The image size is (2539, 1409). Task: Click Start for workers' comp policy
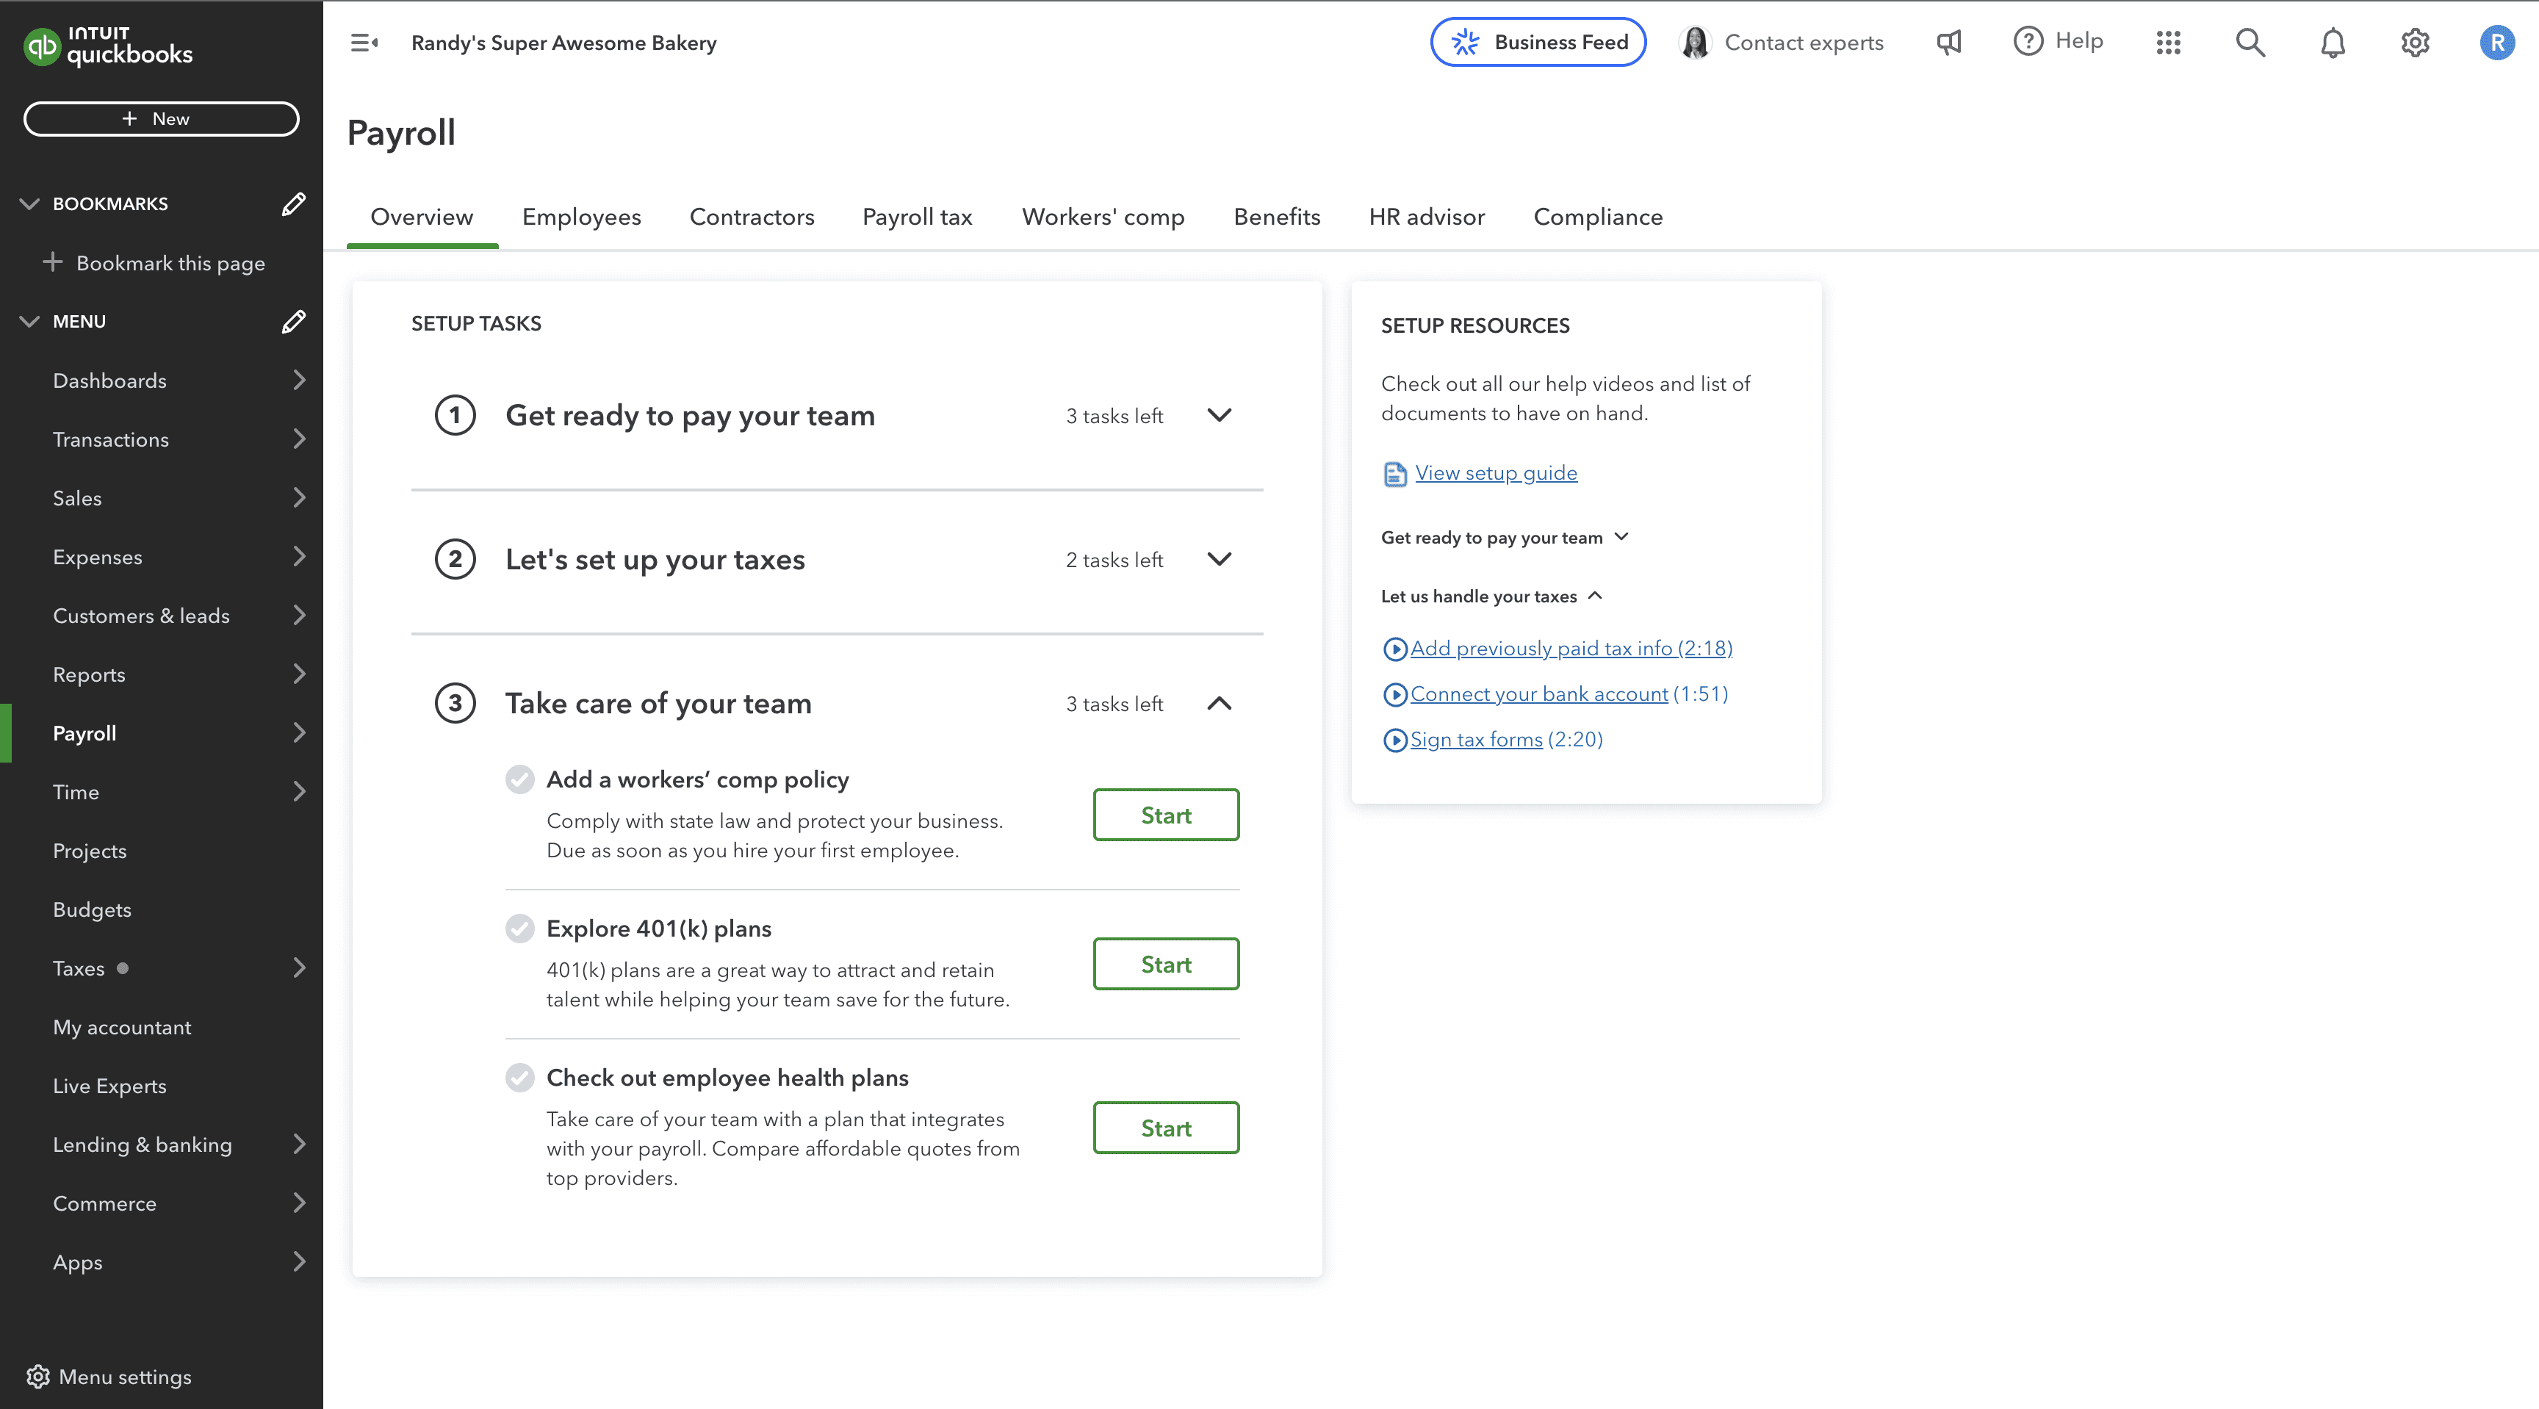pos(1165,815)
